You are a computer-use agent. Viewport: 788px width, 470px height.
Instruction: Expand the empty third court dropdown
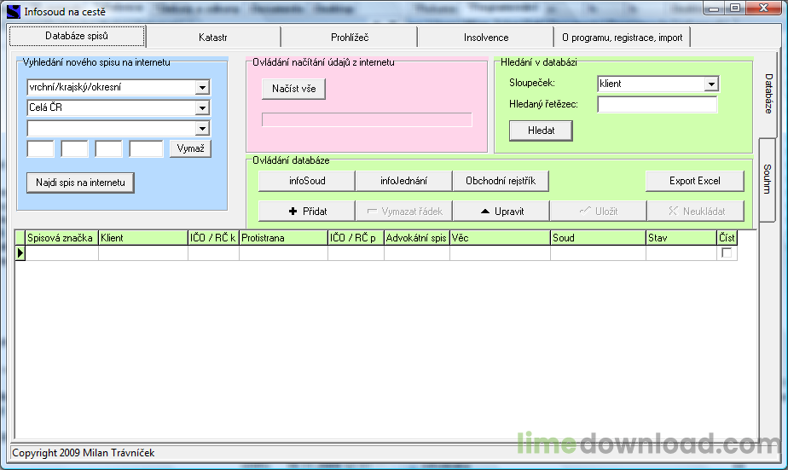click(202, 128)
